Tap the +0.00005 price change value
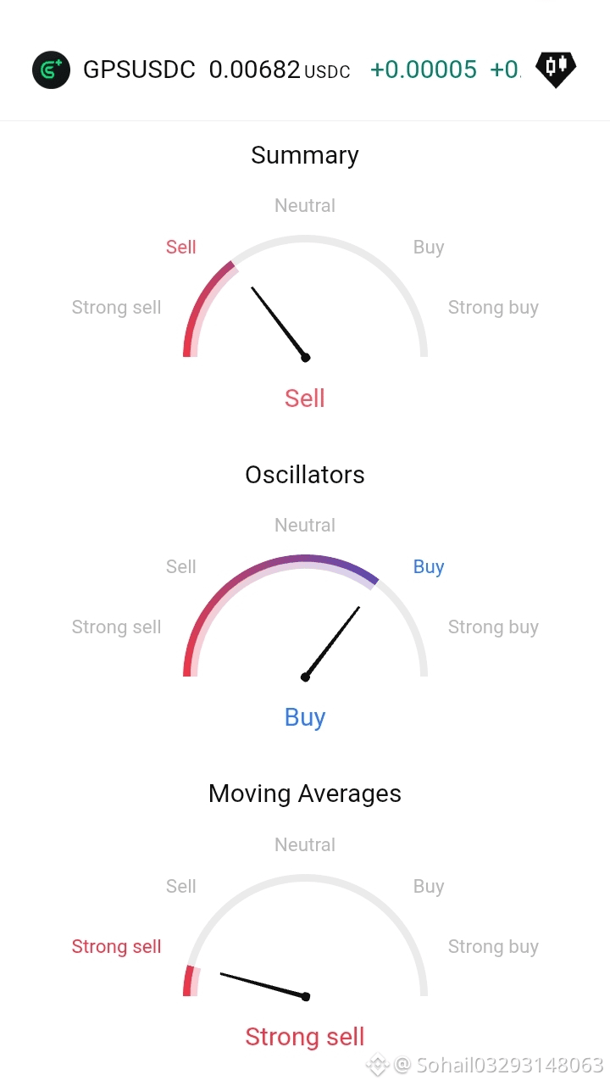This screenshot has height=1086, width=610. pyautogui.click(x=424, y=70)
